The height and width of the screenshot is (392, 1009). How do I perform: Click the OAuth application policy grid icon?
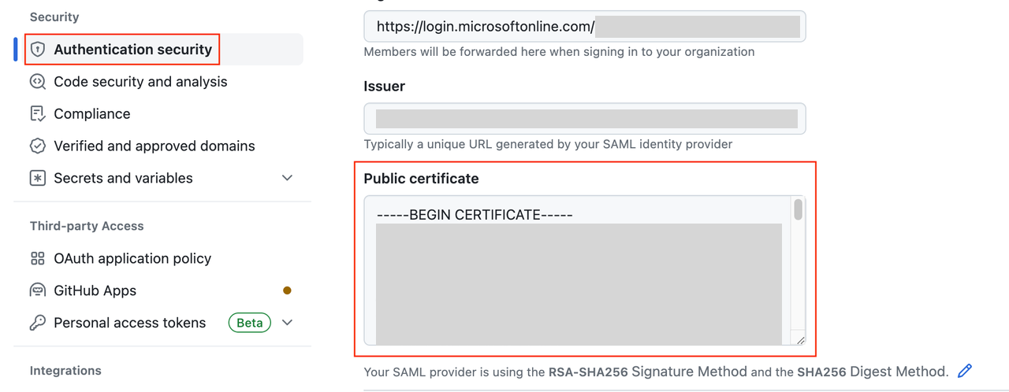coord(37,259)
